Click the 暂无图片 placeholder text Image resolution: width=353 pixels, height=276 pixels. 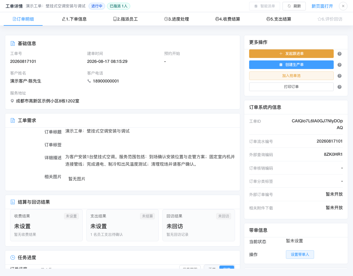point(77,179)
